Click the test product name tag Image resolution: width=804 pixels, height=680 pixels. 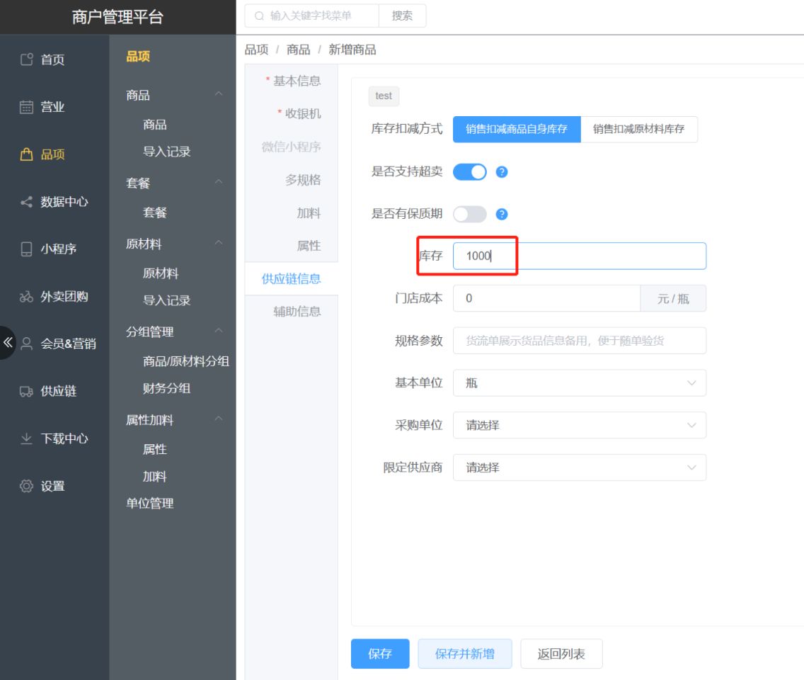pyautogui.click(x=384, y=96)
